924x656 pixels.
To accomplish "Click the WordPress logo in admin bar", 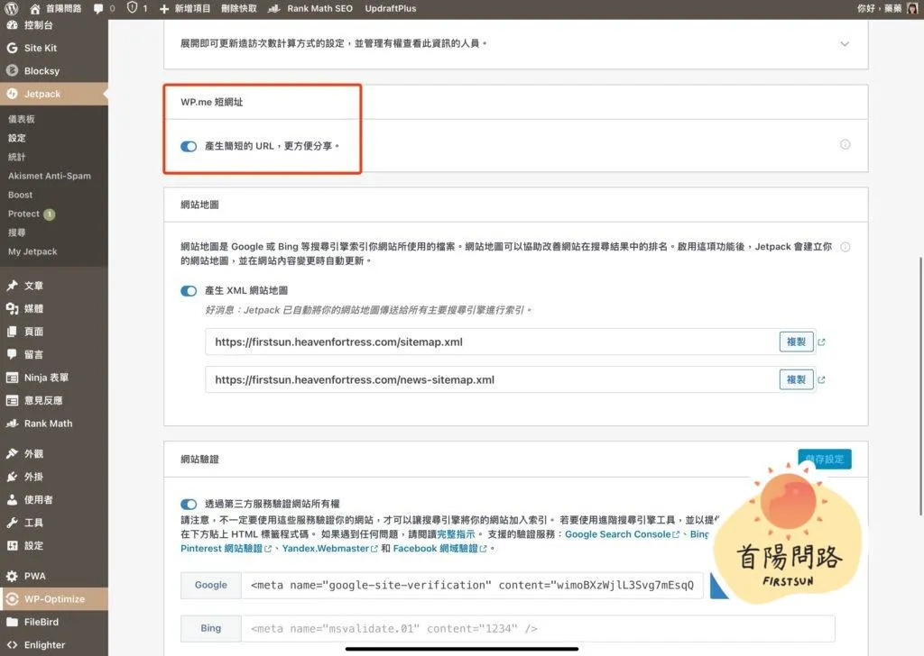I will click(x=12, y=8).
